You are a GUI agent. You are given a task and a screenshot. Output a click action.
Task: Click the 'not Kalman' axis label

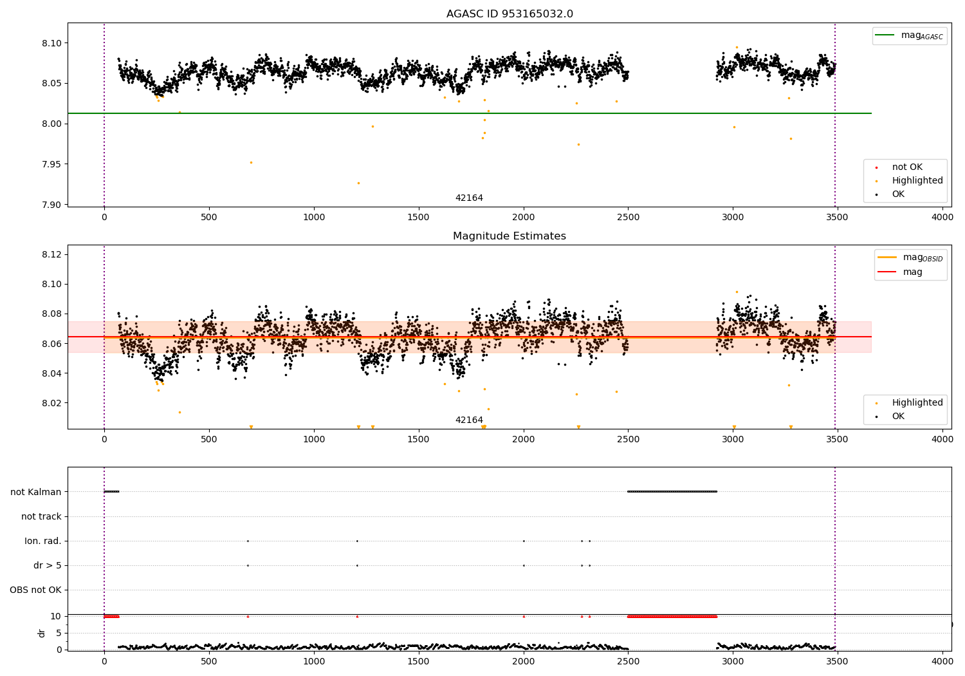36,492
